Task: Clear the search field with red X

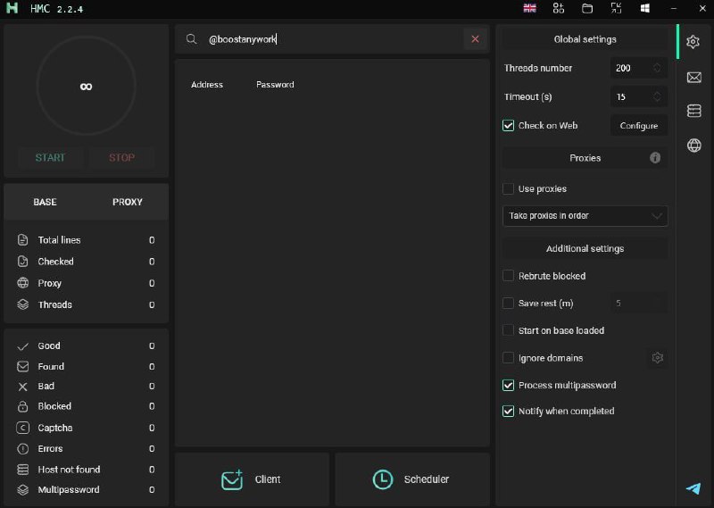Action: (x=475, y=39)
